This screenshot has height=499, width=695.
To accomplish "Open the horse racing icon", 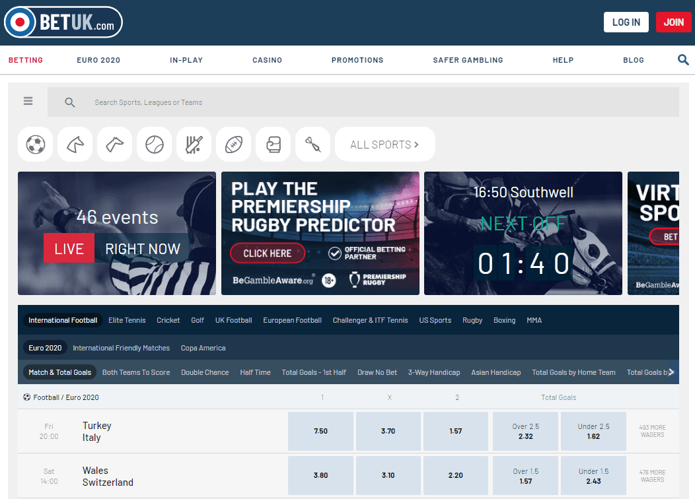I will (x=75, y=144).
